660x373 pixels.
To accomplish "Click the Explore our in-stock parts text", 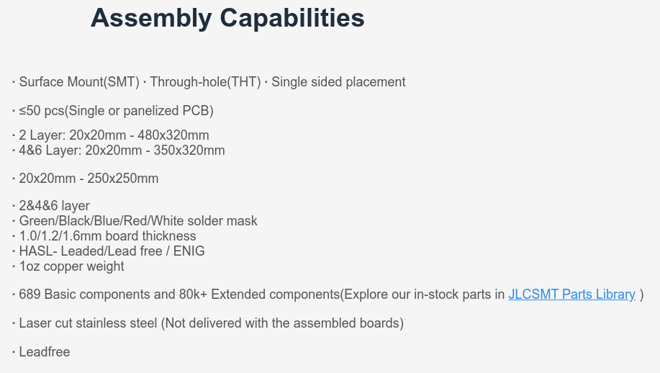I will tap(422, 295).
